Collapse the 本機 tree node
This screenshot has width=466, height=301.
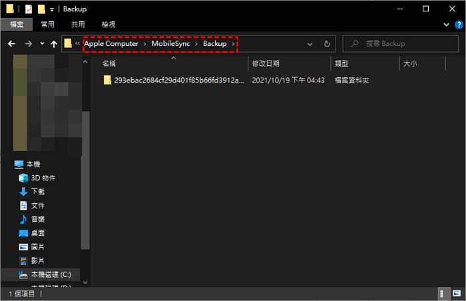7,164
